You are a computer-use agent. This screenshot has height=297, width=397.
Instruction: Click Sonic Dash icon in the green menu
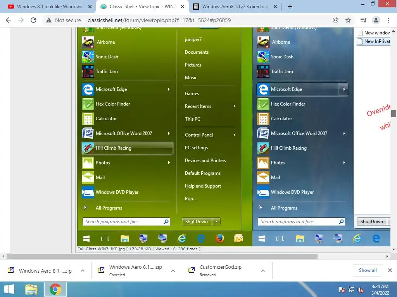(88, 56)
